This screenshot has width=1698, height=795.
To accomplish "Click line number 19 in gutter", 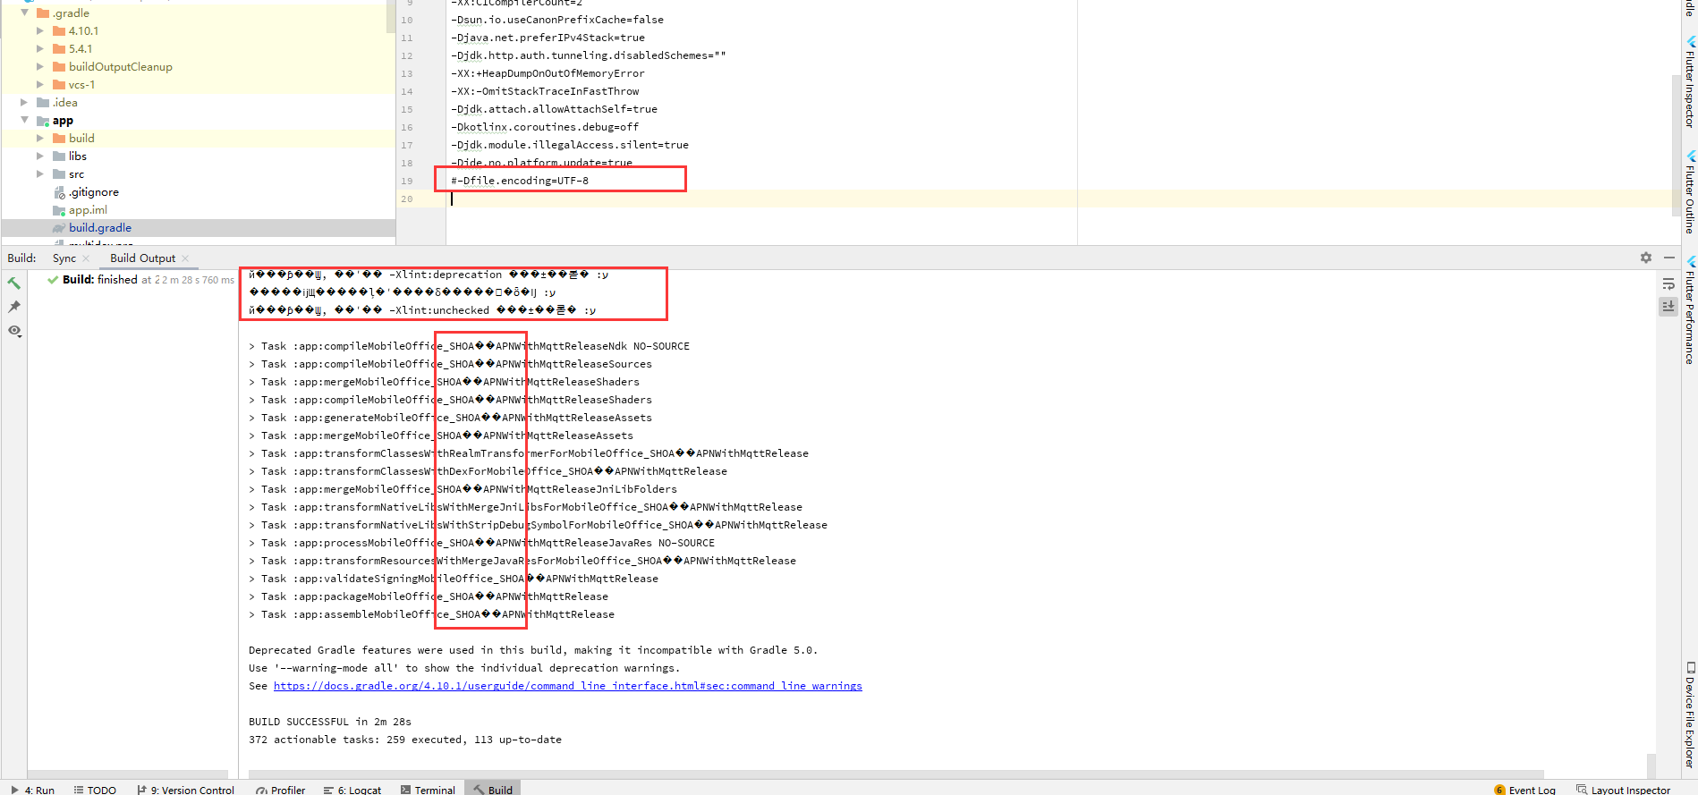I will pos(407,181).
